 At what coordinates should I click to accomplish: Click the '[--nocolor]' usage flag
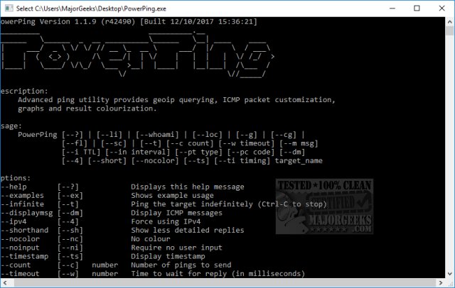tap(155, 160)
